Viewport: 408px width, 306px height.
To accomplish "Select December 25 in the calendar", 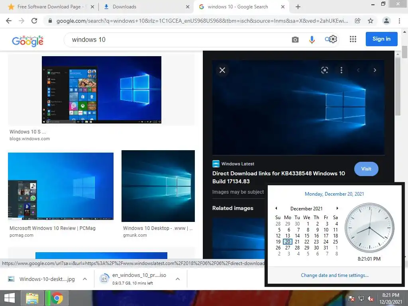I will tap(335, 242).
